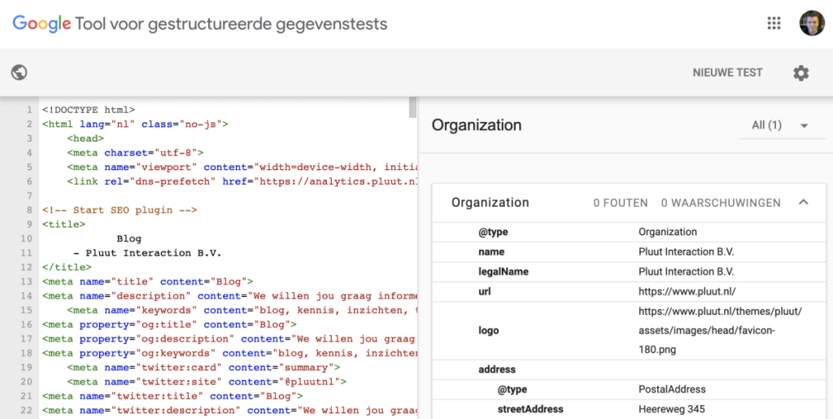Screen dimensions: 833x419
Task: Click the user profile avatar
Action: coord(811,24)
